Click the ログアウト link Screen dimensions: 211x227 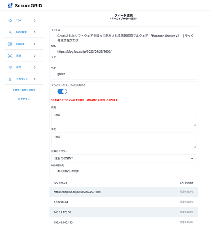[24, 99]
